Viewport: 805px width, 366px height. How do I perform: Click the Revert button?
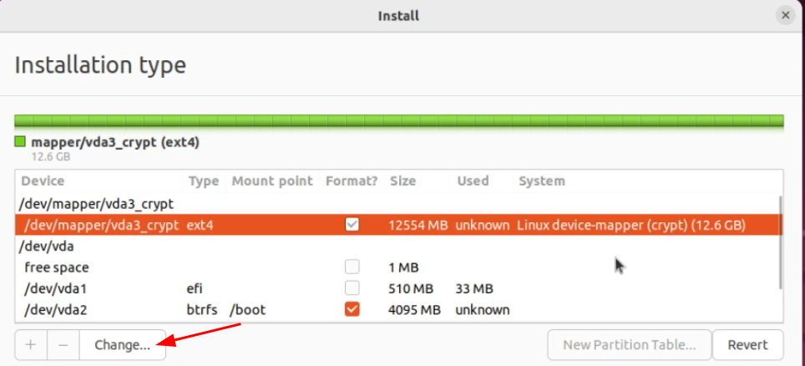748,345
